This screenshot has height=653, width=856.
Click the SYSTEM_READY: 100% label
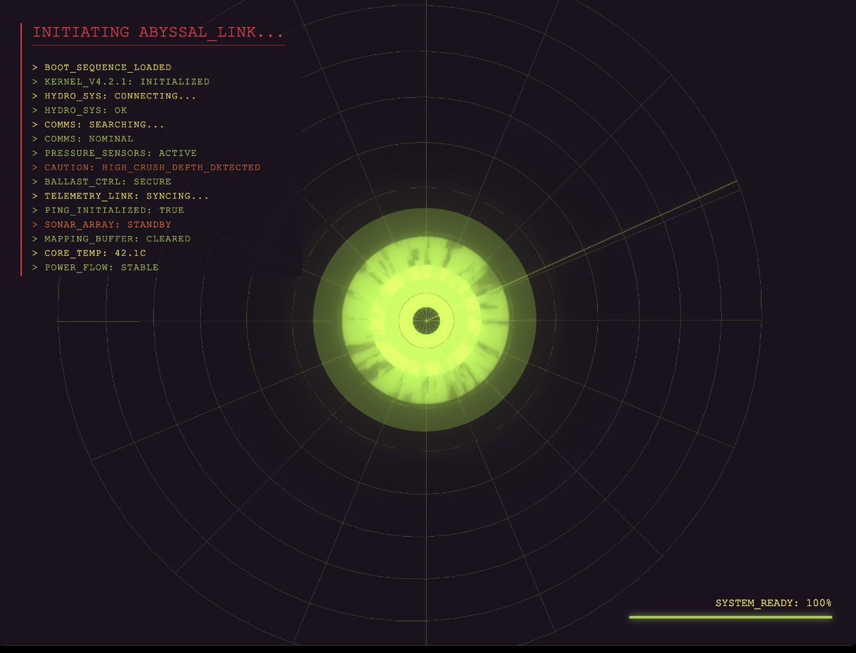click(x=773, y=603)
